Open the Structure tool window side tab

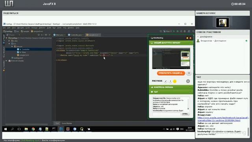[x=4, y=52]
